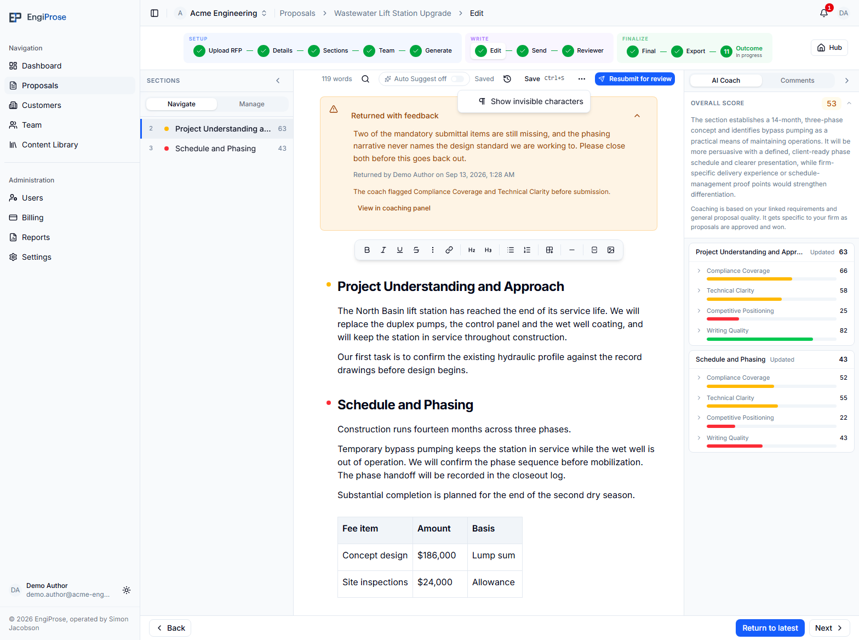Click Resubmit for review
The image size is (859, 640).
click(x=635, y=79)
